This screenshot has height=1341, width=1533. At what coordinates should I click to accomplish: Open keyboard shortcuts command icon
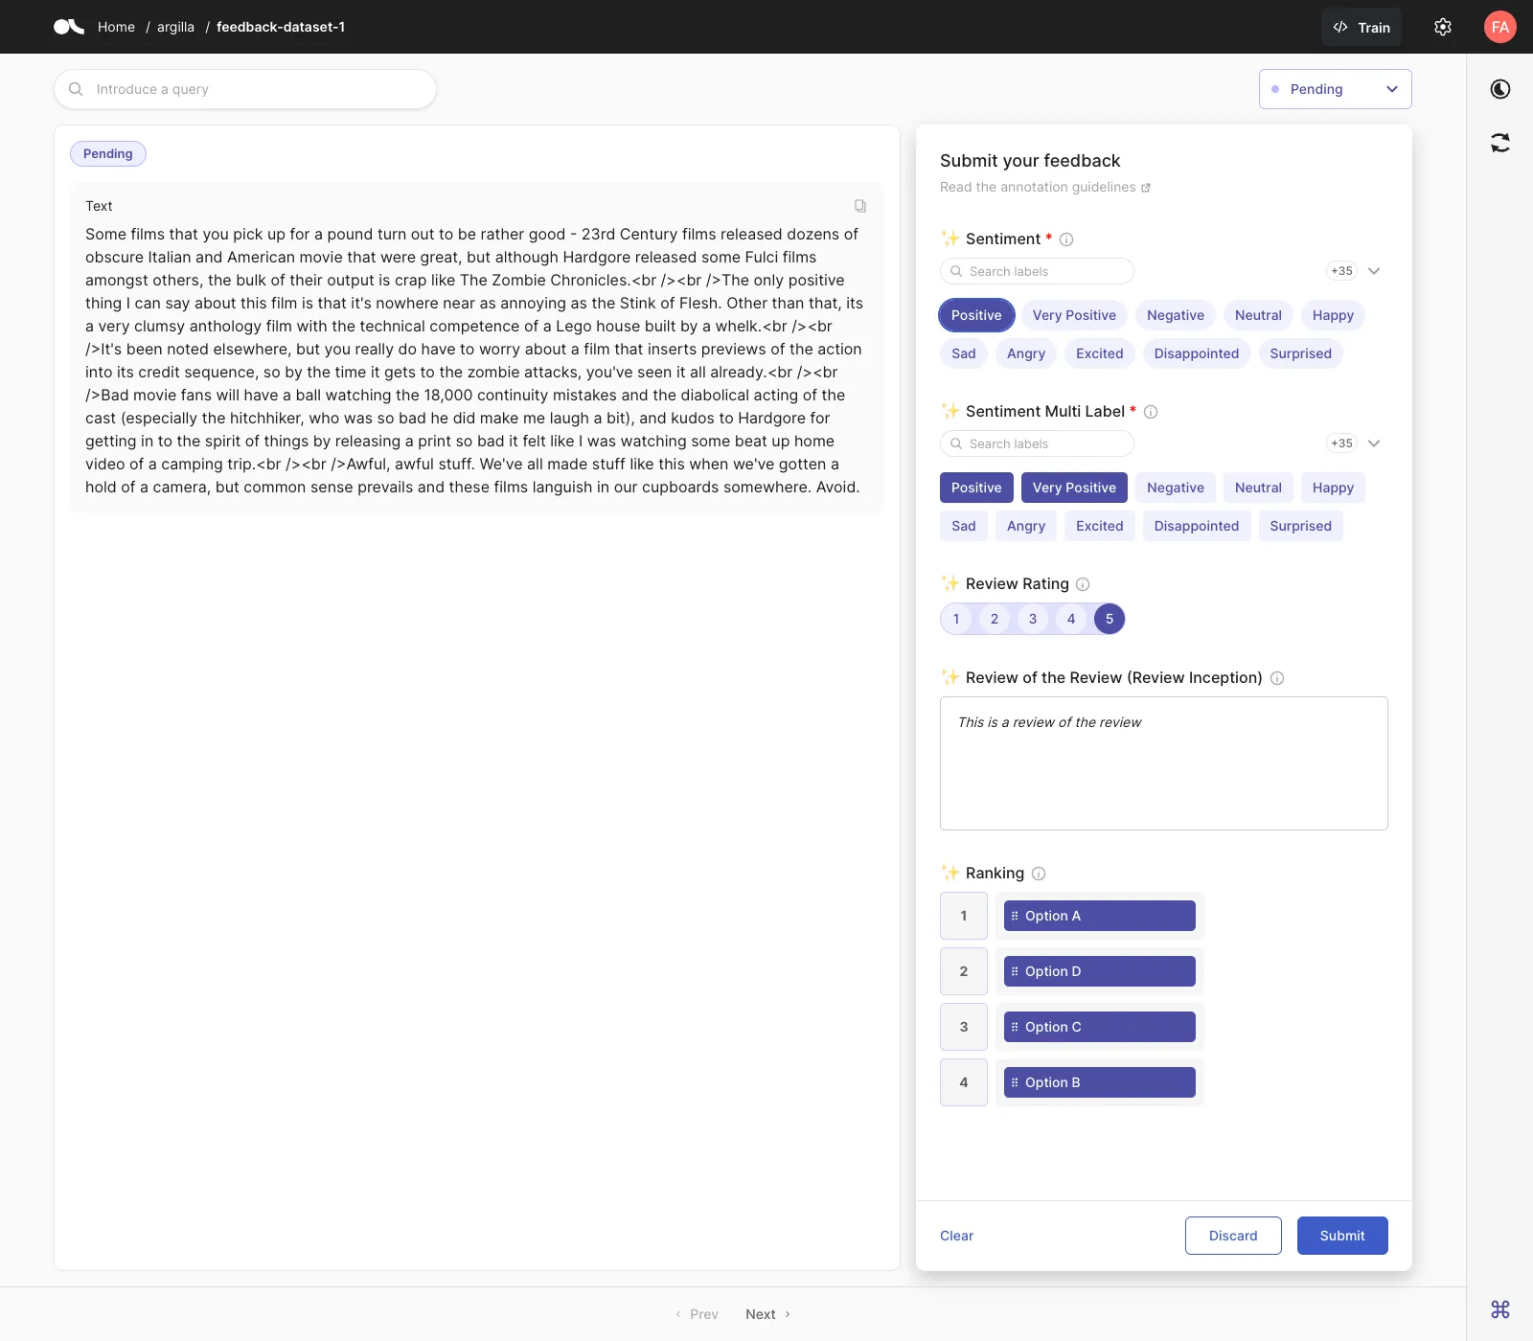coord(1500,1308)
